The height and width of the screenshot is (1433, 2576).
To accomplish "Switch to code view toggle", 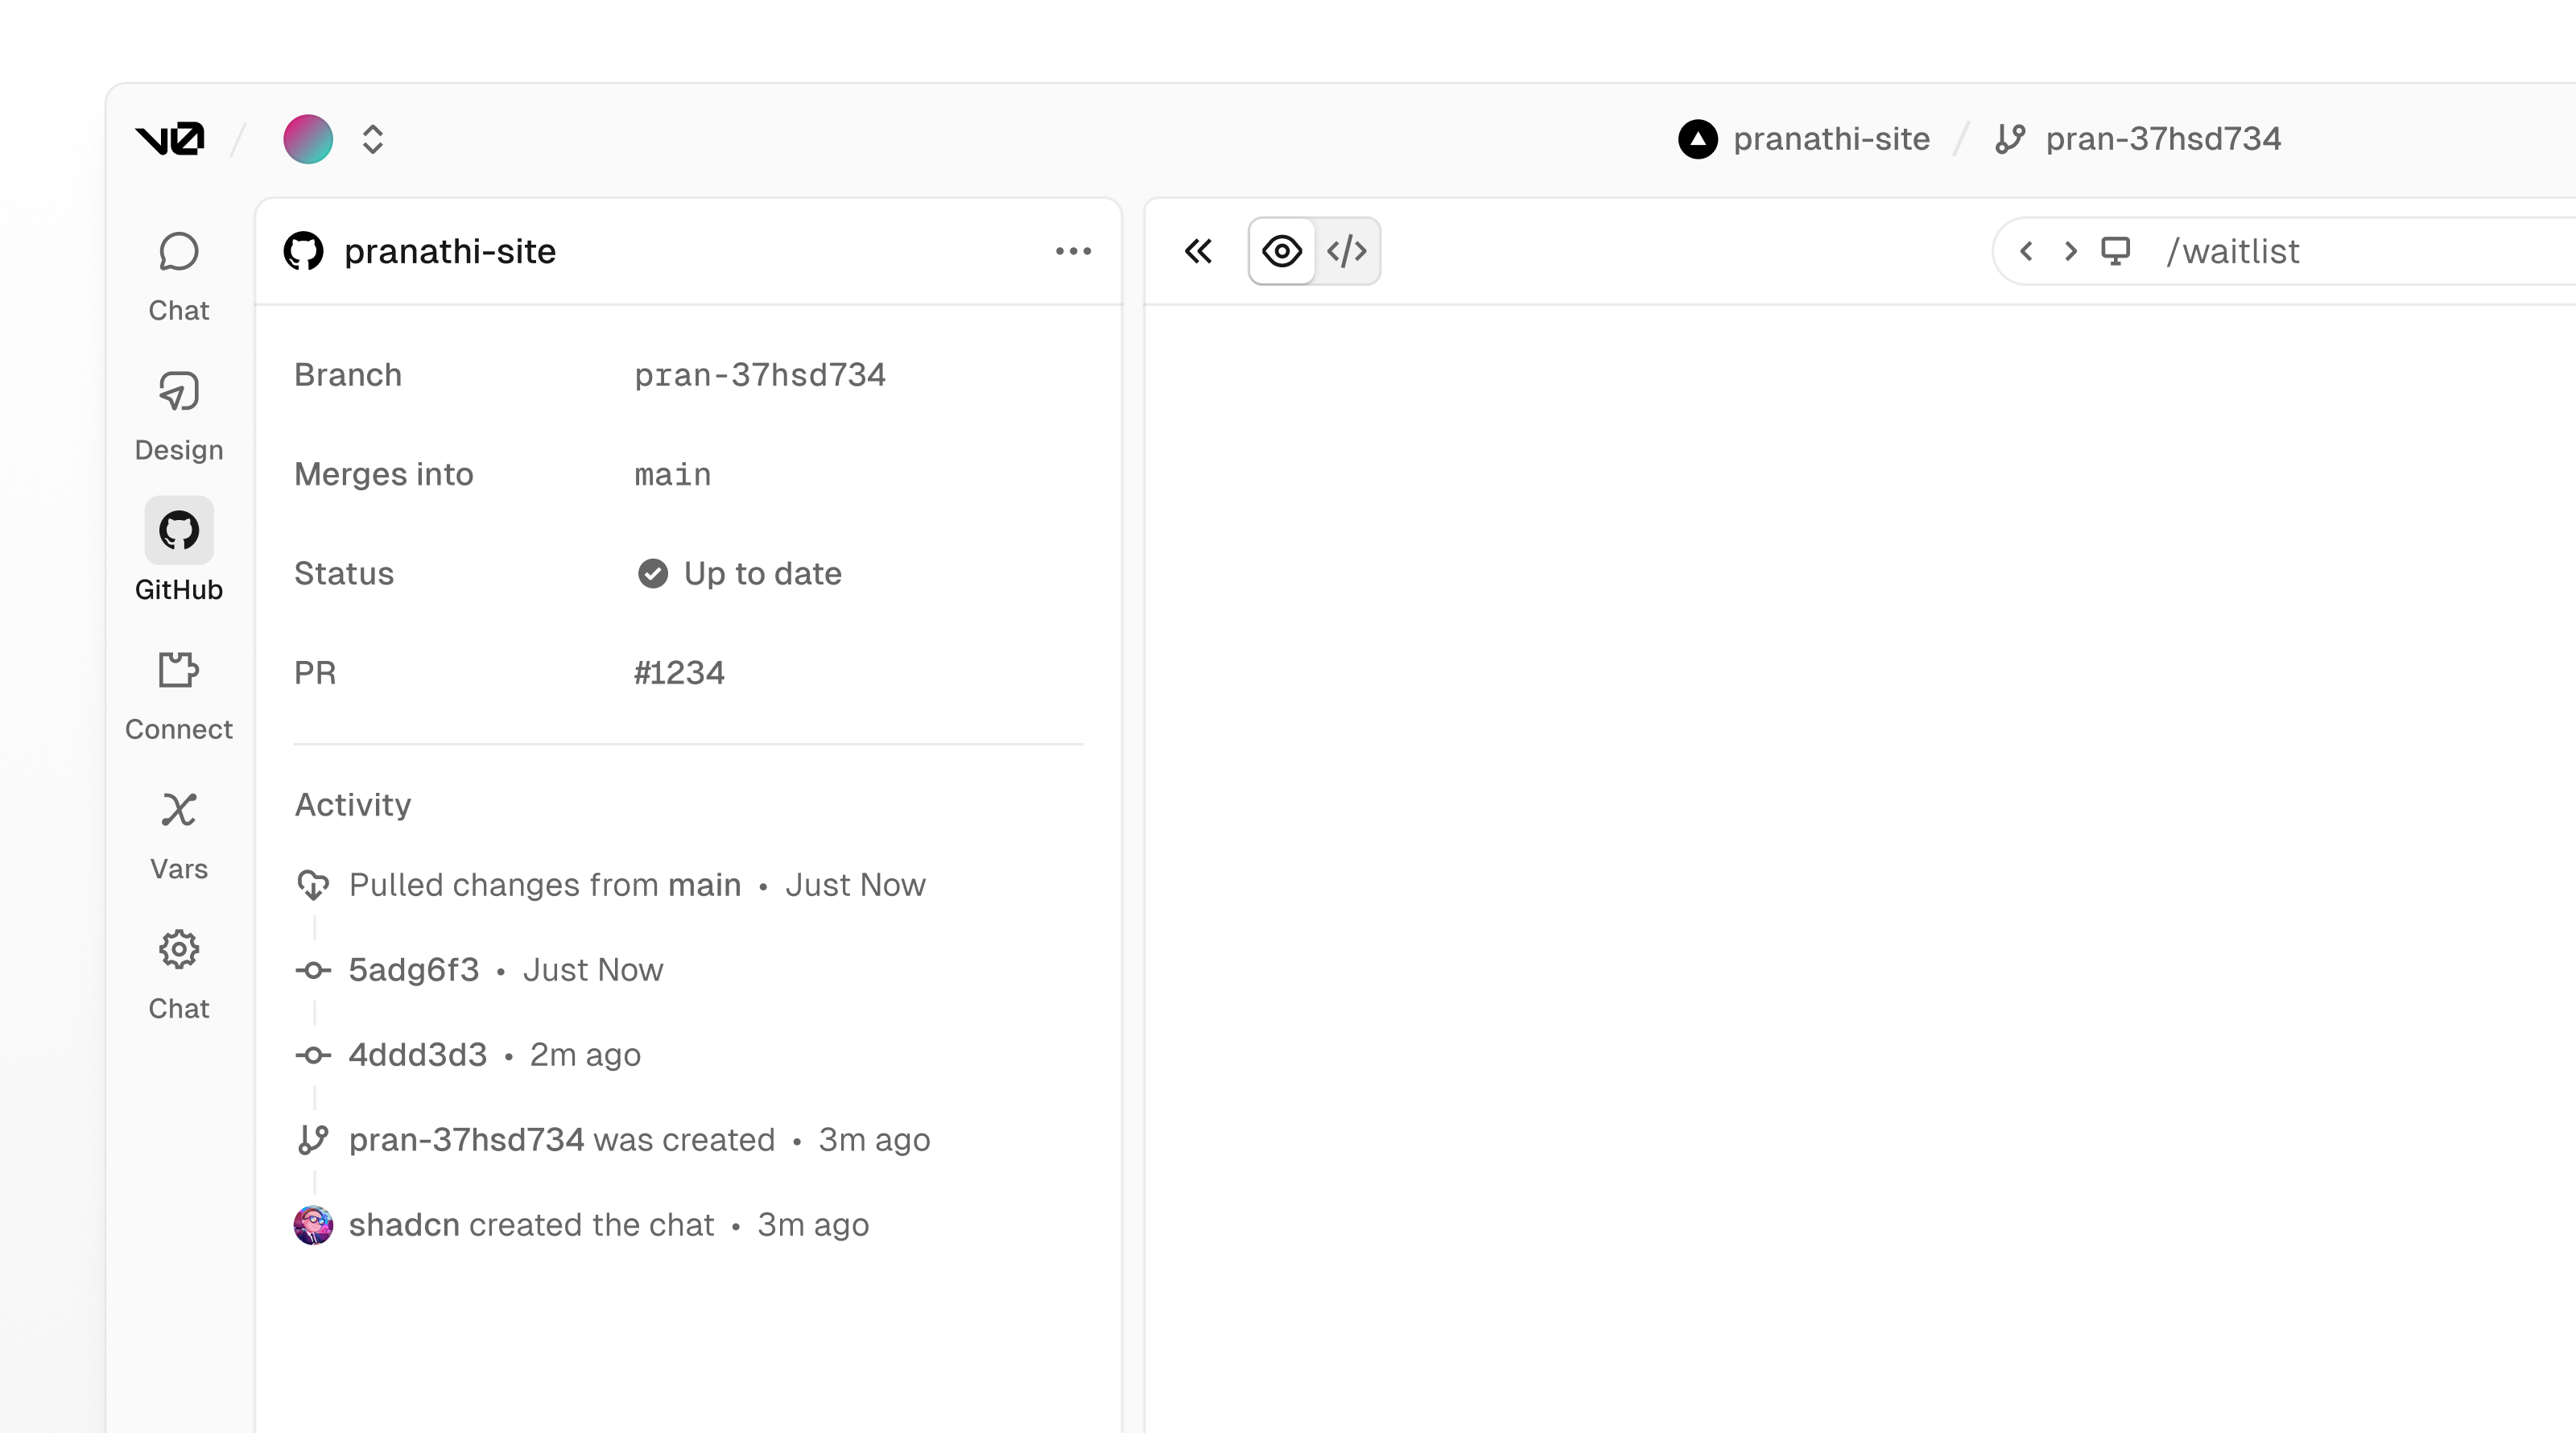I will [1347, 251].
